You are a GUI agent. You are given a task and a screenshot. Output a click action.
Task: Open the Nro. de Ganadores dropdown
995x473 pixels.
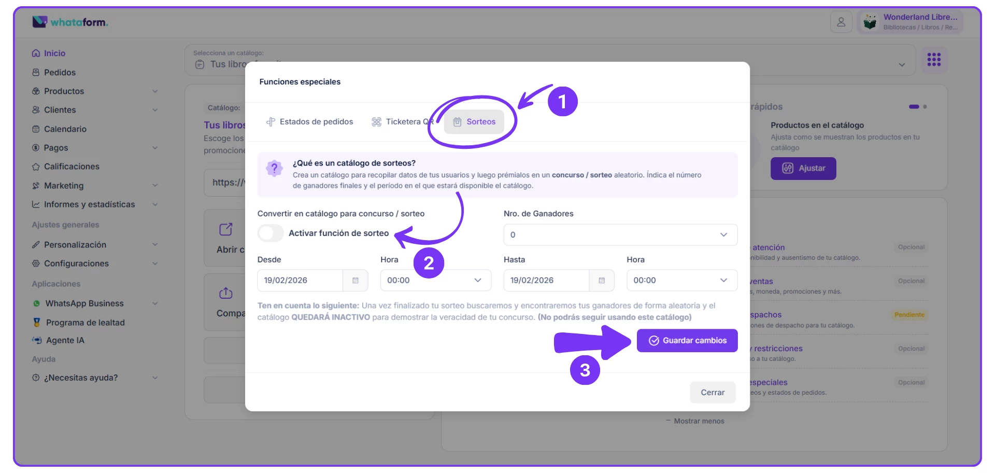point(620,235)
